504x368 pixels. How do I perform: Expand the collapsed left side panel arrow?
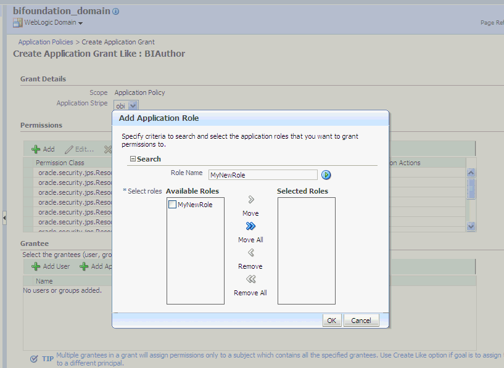coord(3,218)
